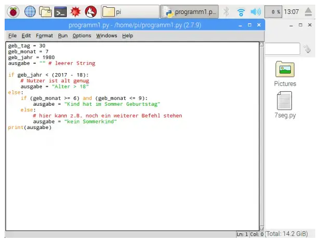
Task: Click the Bluetooth tray icon
Action: tap(226, 12)
